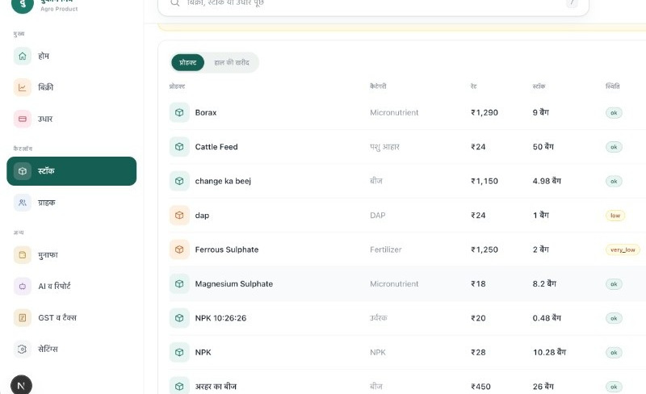The image size is (646, 394).
Task: Open the ग्राहक customers icon
Action: click(23, 203)
